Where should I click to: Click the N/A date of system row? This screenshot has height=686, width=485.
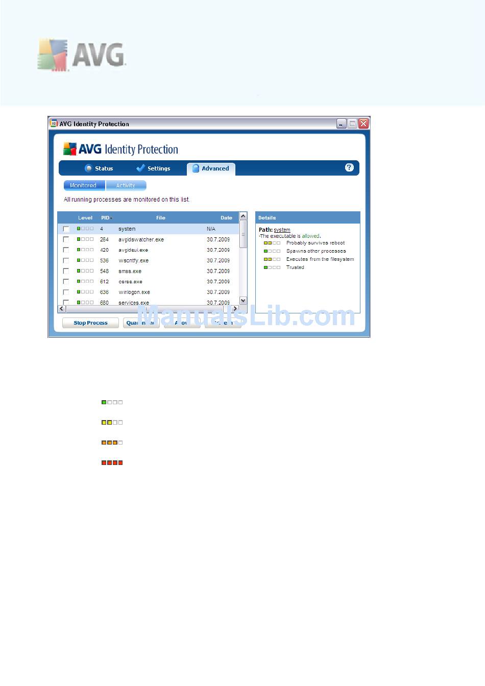pyautogui.click(x=211, y=229)
